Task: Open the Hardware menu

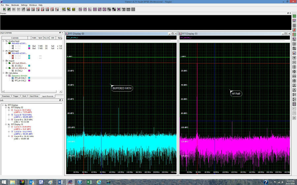Action: [x=15, y=5]
